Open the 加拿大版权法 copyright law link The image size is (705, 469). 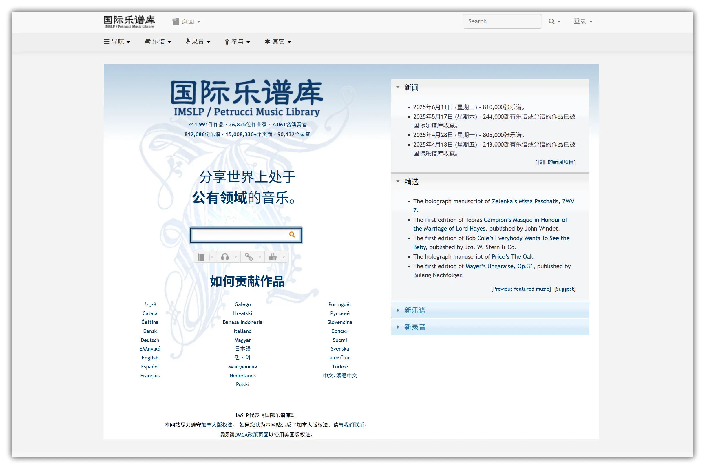pos(217,425)
